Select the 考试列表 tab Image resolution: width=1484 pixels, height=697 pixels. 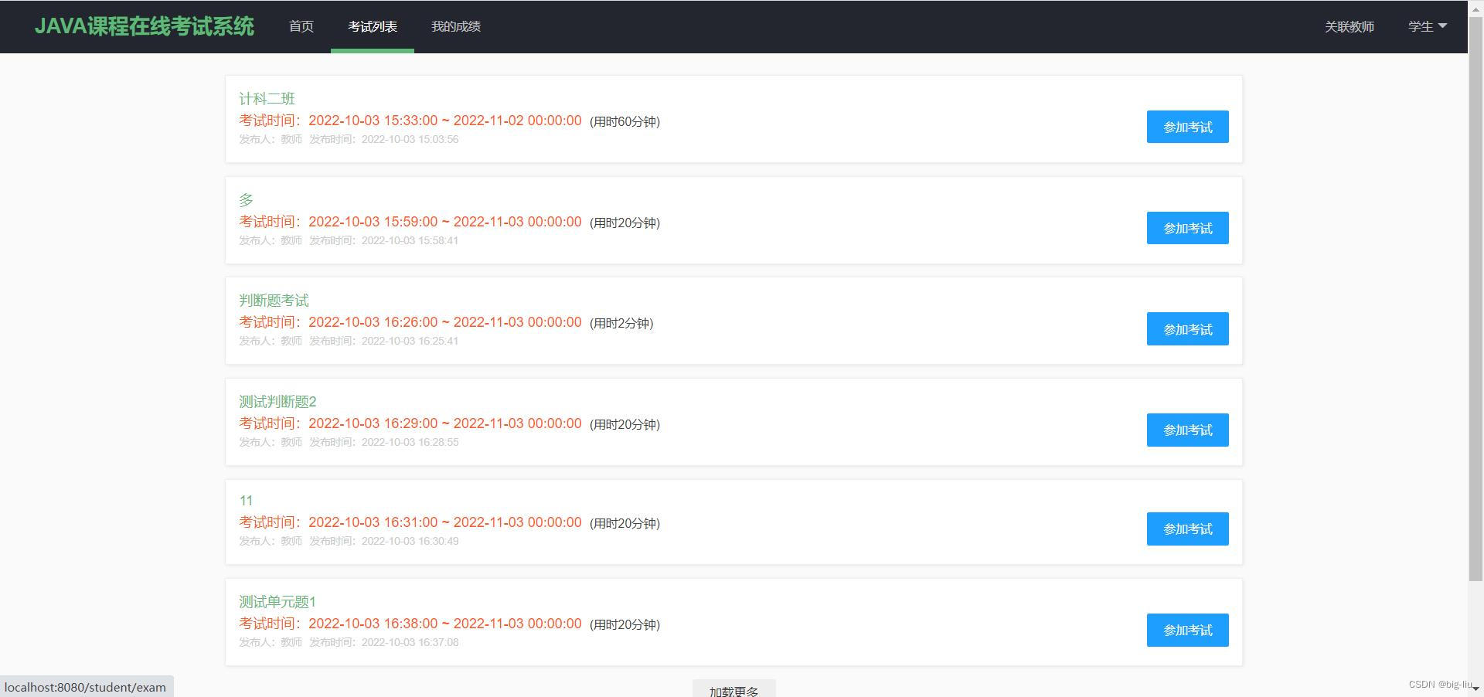coord(373,26)
